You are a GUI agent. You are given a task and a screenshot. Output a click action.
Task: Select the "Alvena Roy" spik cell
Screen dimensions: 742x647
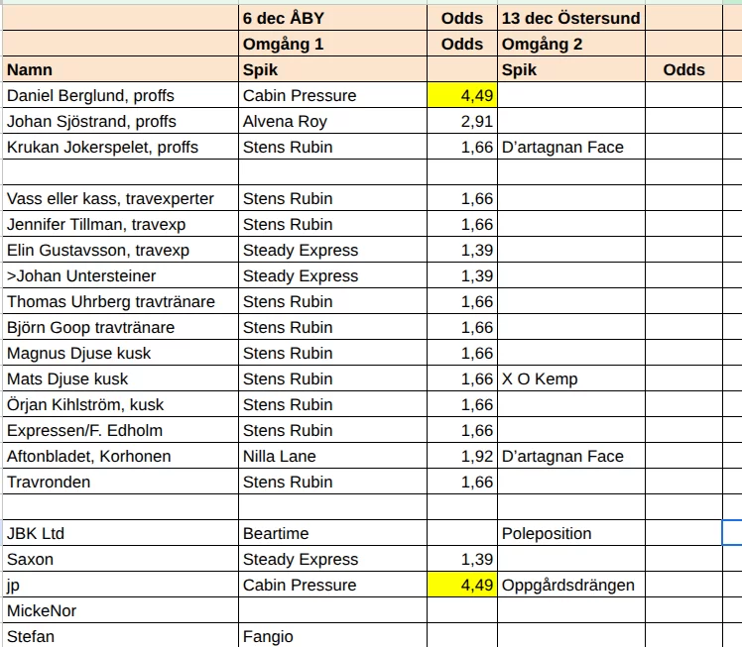pyautogui.click(x=285, y=122)
